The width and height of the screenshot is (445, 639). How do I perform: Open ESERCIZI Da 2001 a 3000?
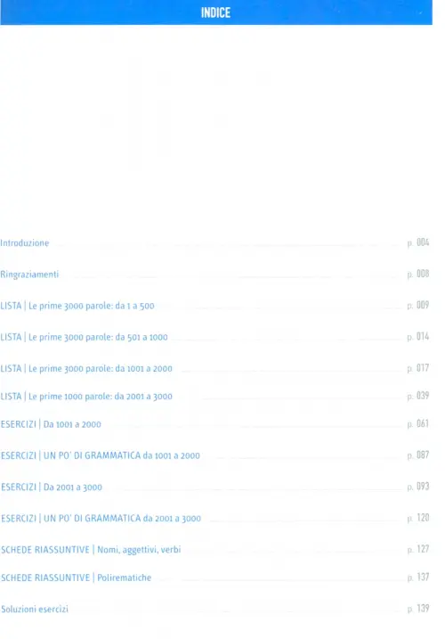52,487
